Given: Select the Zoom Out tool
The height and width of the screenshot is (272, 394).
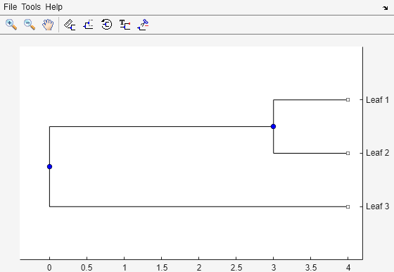Looking at the screenshot, I should pos(30,25).
